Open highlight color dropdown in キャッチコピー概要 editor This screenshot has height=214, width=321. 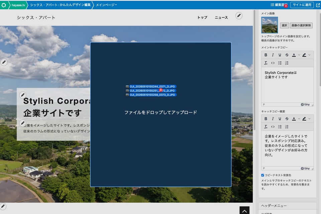tap(309, 119)
